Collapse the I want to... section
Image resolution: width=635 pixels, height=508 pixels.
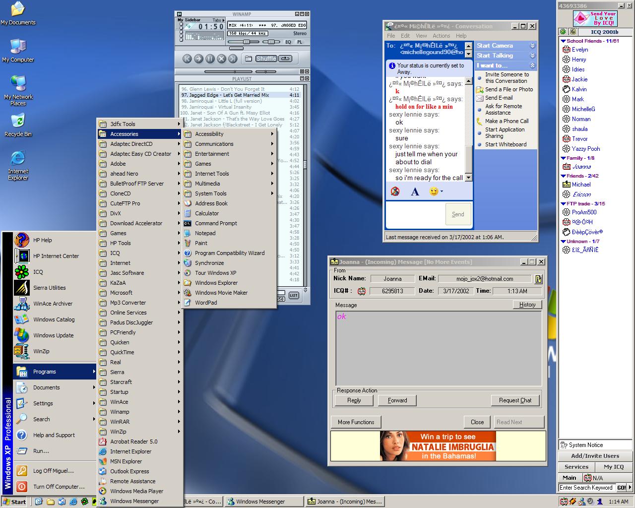pos(532,65)
